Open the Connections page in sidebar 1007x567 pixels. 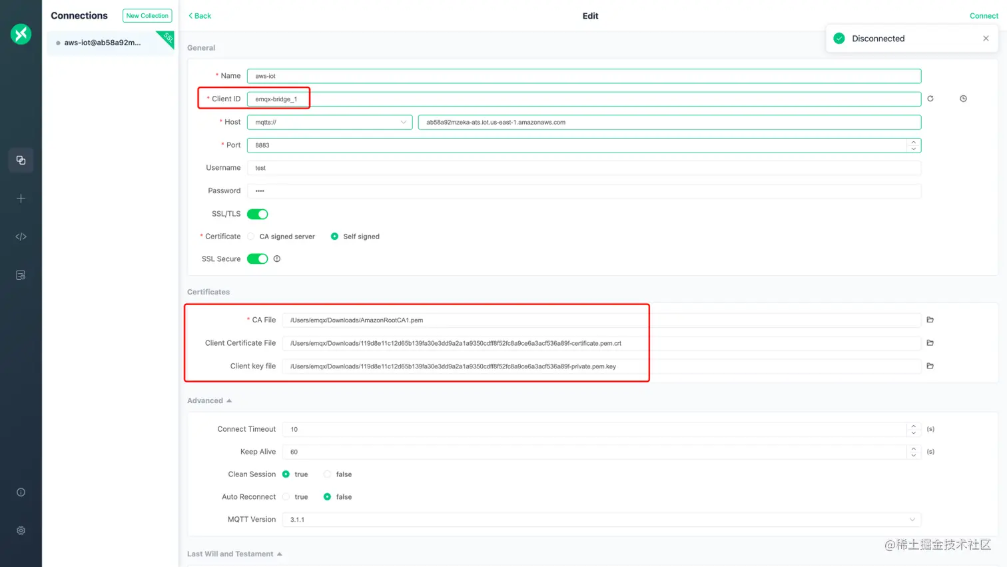(x=21, y=160)
